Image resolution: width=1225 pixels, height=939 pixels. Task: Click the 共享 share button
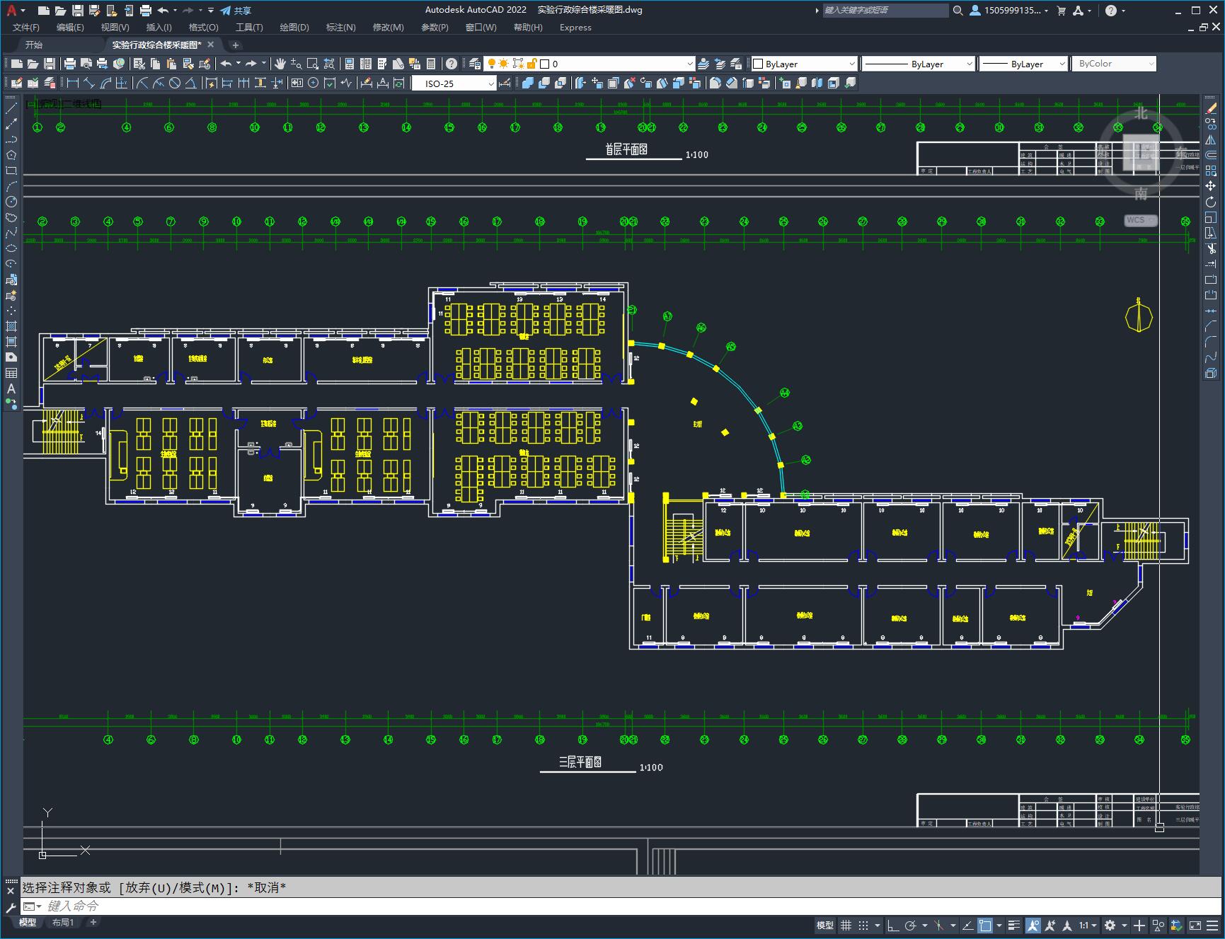click(x=236, y=10)
